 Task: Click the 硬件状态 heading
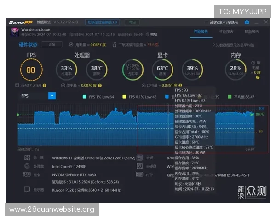tap(28, 45)
